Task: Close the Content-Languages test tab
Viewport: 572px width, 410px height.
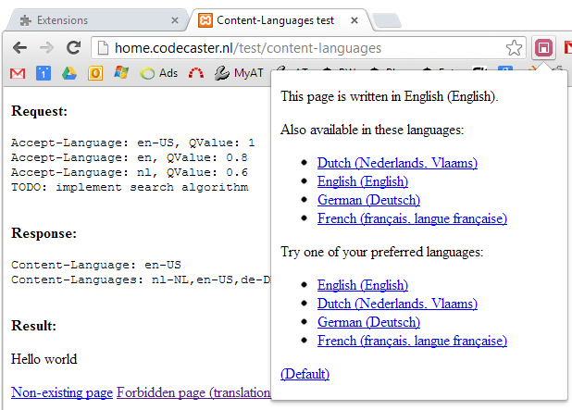Action: click(x=354, y=20)
